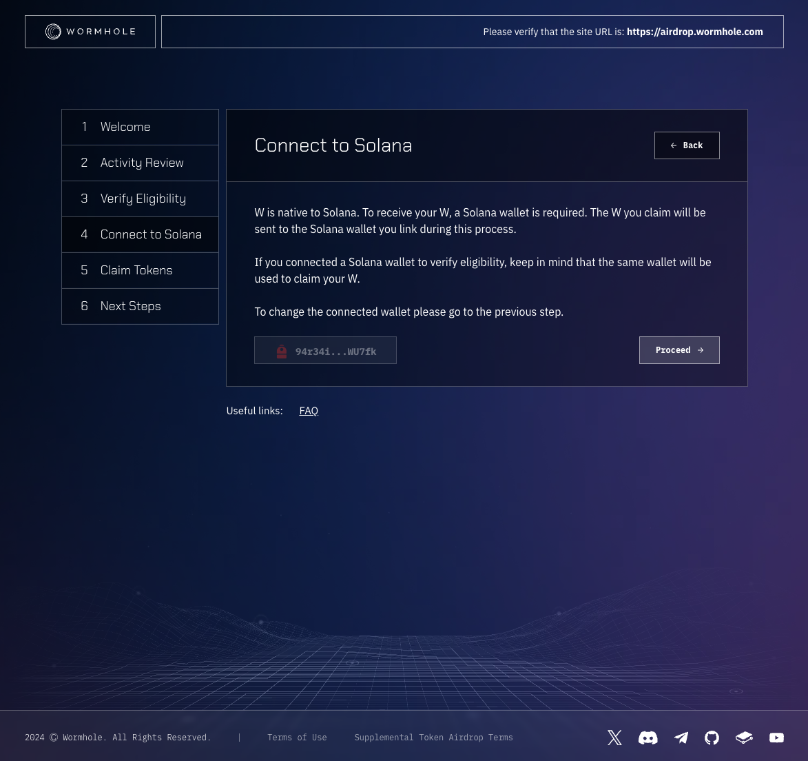
Task: Go to step 1 Welcome
Action: pyautogui.click(x=140, y=127)
